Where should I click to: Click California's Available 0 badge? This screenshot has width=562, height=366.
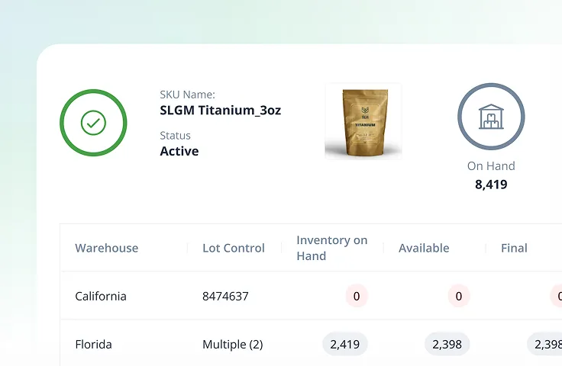tap(458, 296)
